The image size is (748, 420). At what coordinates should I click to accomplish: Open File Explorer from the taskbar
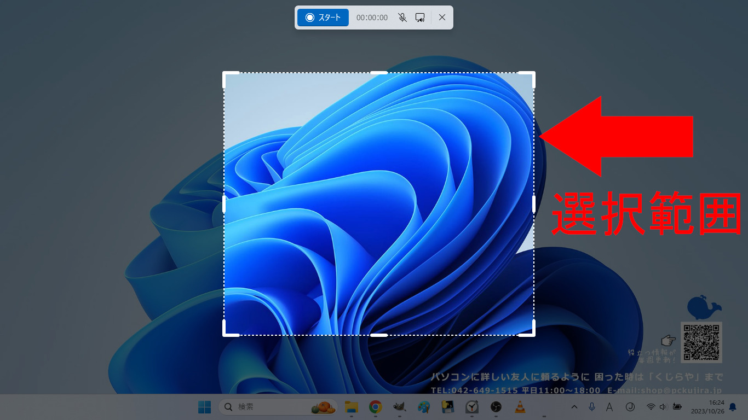(351, 407)
